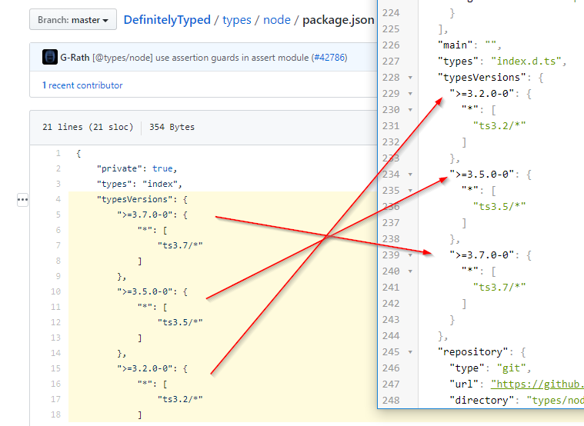Click "private": true line in GitHub file
The height and width of the screenshot is (426, 584).
[137, 168]
